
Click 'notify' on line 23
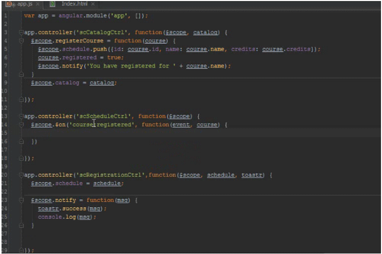66,200
